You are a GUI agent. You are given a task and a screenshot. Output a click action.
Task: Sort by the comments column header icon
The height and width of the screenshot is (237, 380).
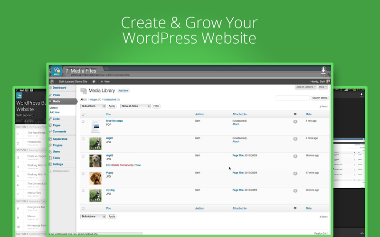(295, 114)
